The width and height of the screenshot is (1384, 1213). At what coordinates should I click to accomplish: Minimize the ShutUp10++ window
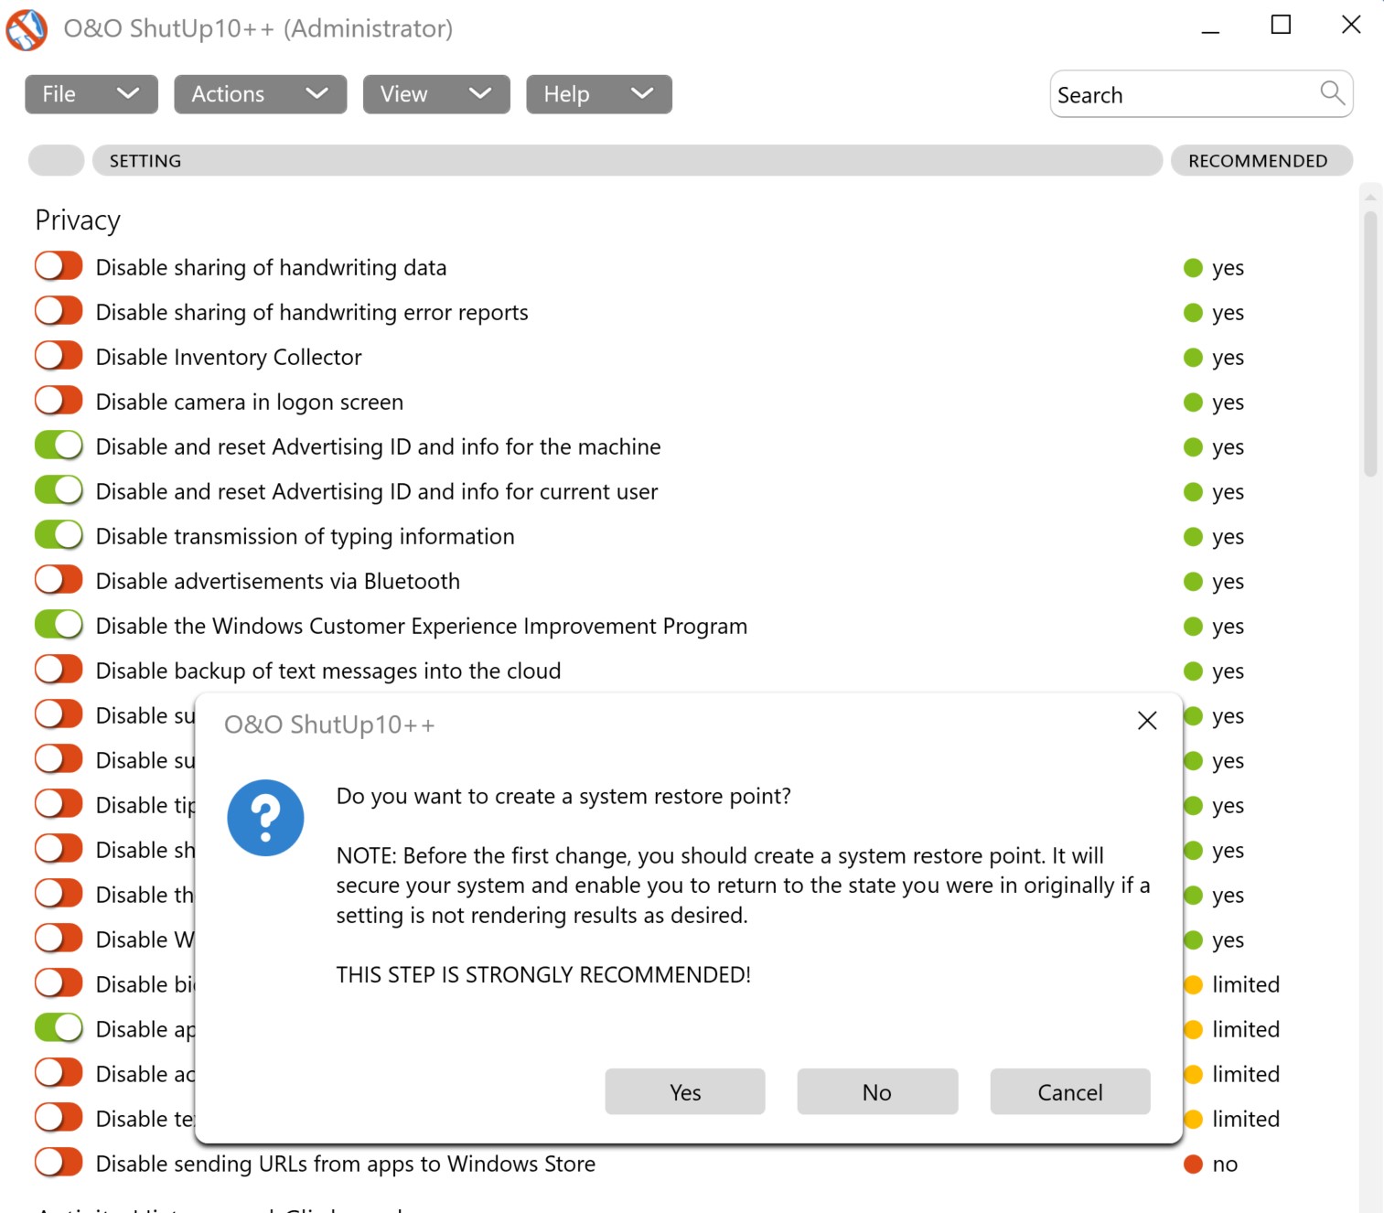click(x=1210, y=27)
